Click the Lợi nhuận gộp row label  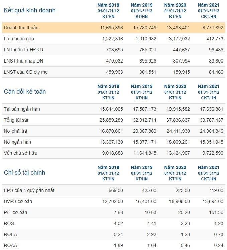coord(19,39)
